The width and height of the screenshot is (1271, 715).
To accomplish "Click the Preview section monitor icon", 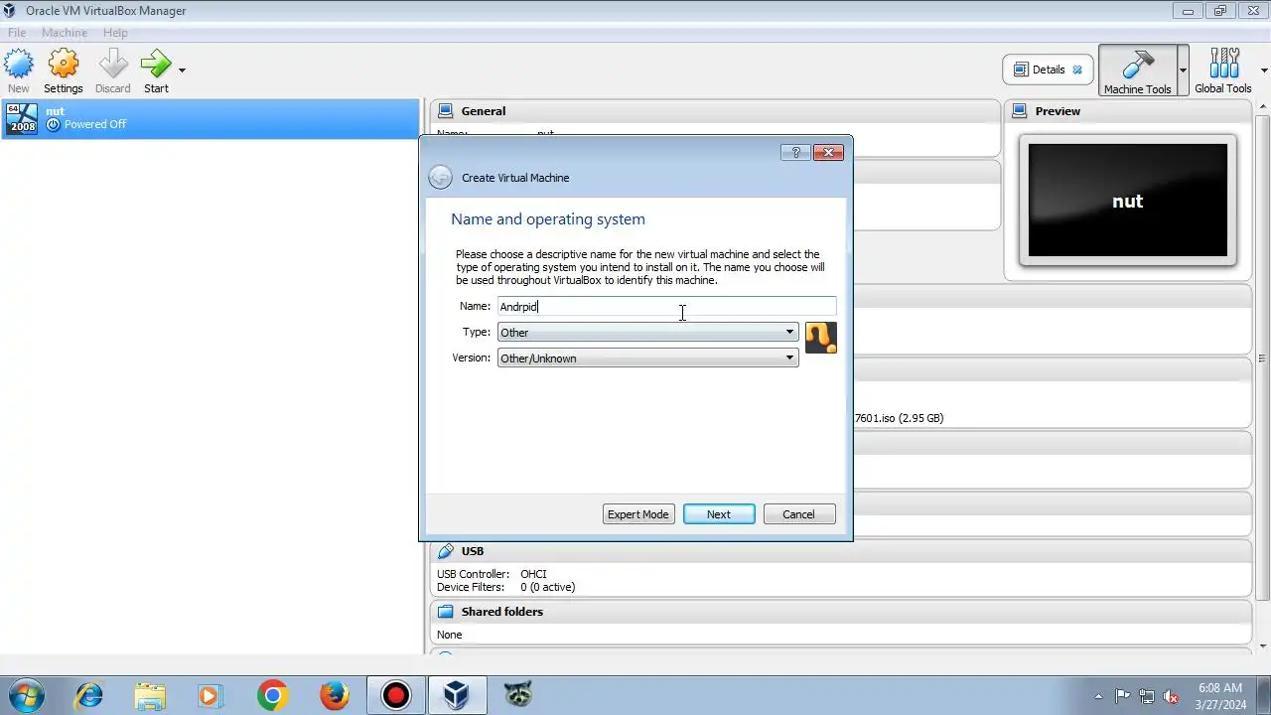I will 1019,111.
